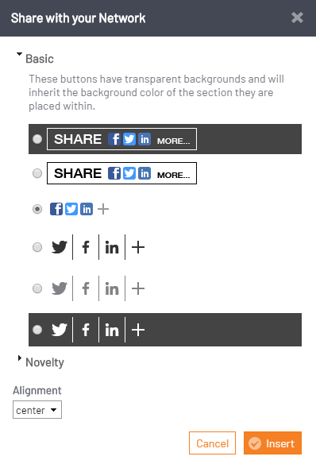Select the white SHARE button style radio
The image size is (316, 468).
click(37, 173)
